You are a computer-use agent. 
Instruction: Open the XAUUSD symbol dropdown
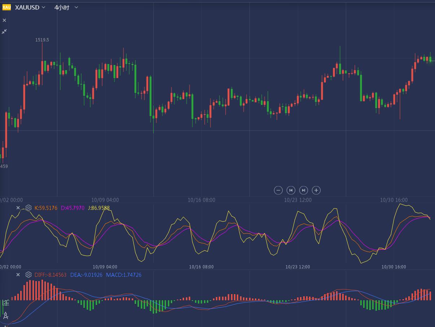(x=30, y=7)
